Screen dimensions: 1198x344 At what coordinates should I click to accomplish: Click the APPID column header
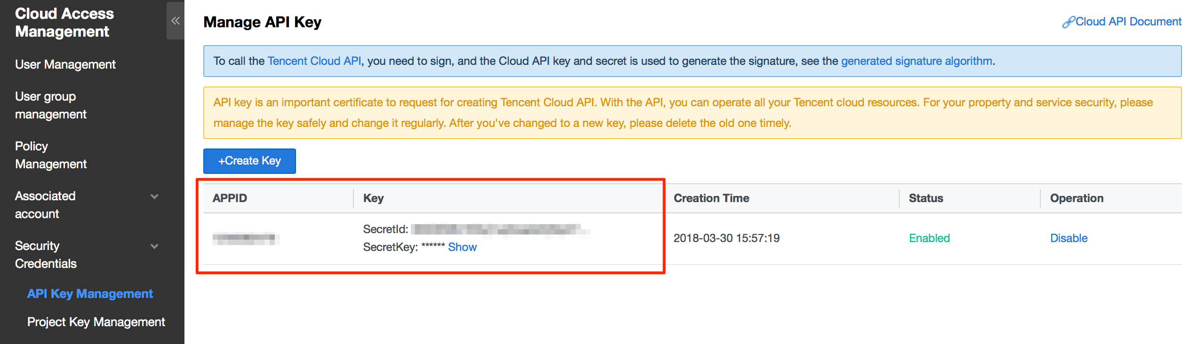(x=230, y=198)
